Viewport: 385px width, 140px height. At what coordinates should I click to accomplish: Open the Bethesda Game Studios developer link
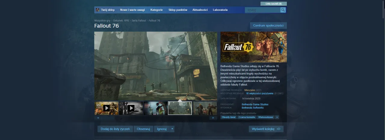coord(255,104)
